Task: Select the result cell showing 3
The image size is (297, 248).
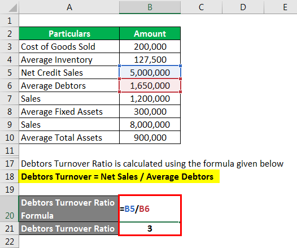Action: 150,228
